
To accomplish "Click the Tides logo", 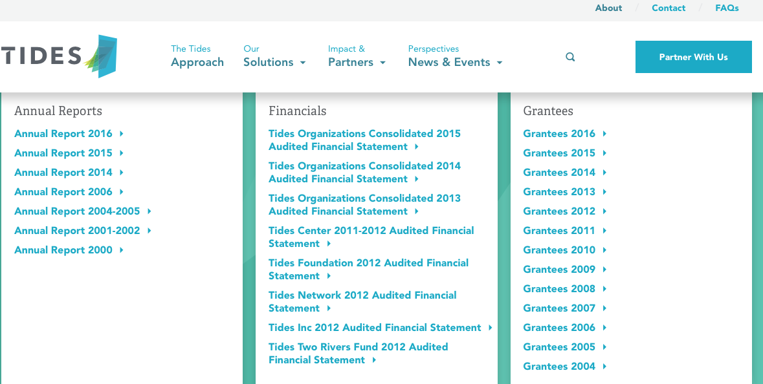I will click(x=60, y=56).
